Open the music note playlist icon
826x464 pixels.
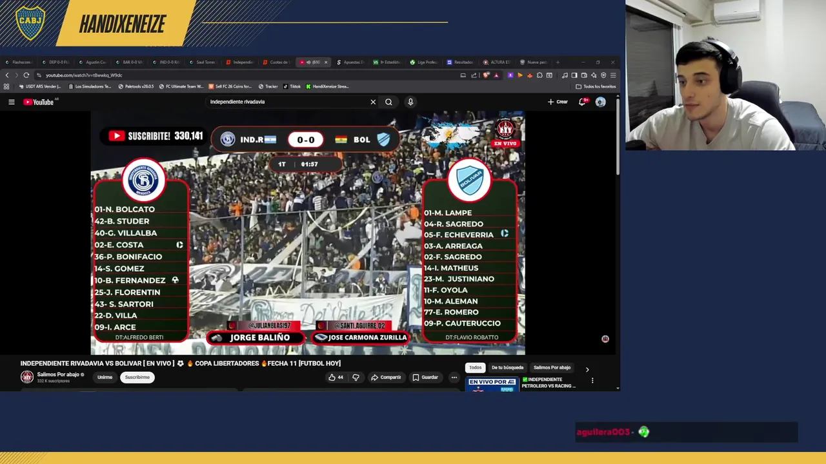pyautogui.click(x=565, y=75)
